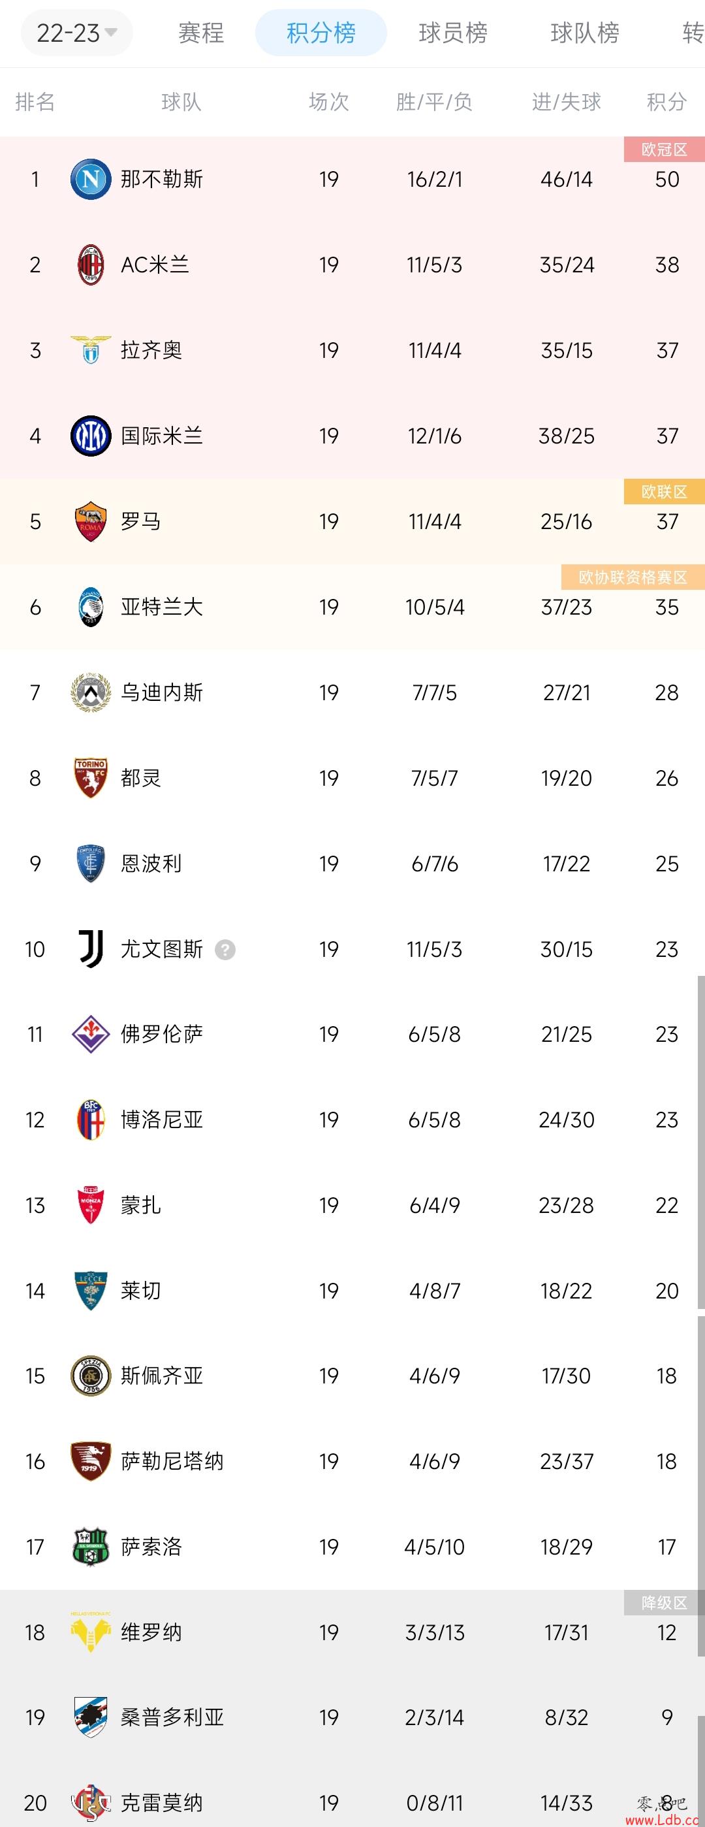
Task: Select the 积分榜 tab
Action: click(321, 33)
